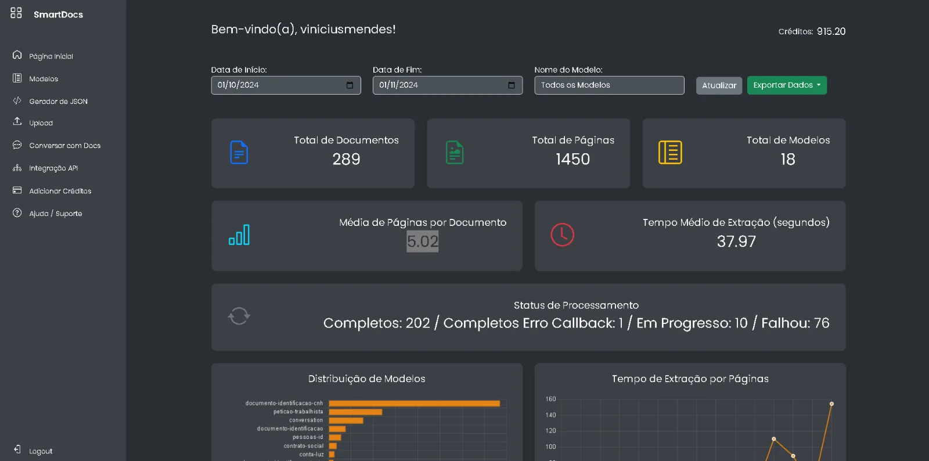This screenshot has width=929, height=461.
Task: Click the red clock icon on Tempo Médio
Action: (x=562, y=235)
